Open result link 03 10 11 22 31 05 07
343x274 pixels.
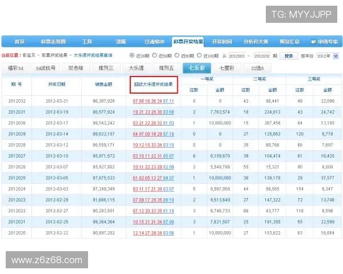click(x=153, y=156)
